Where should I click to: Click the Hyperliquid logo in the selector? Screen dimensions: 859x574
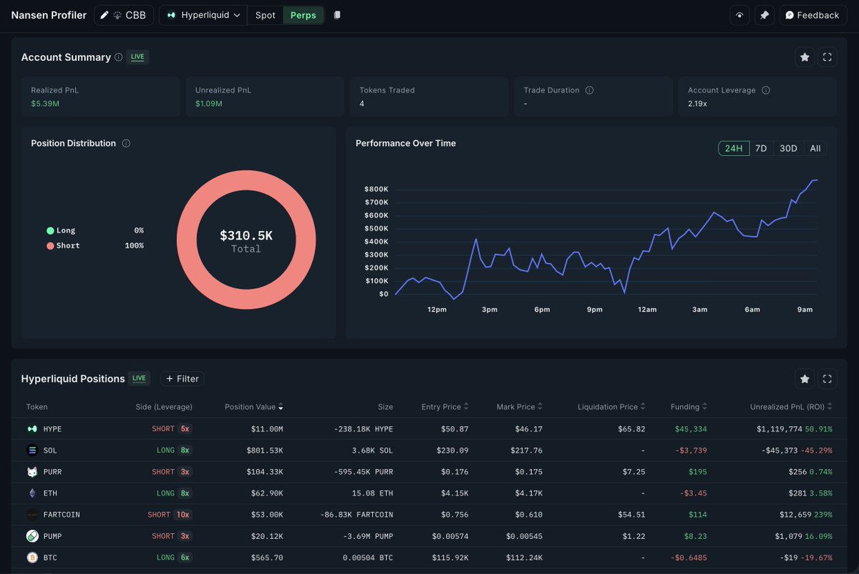click(172, 15)
